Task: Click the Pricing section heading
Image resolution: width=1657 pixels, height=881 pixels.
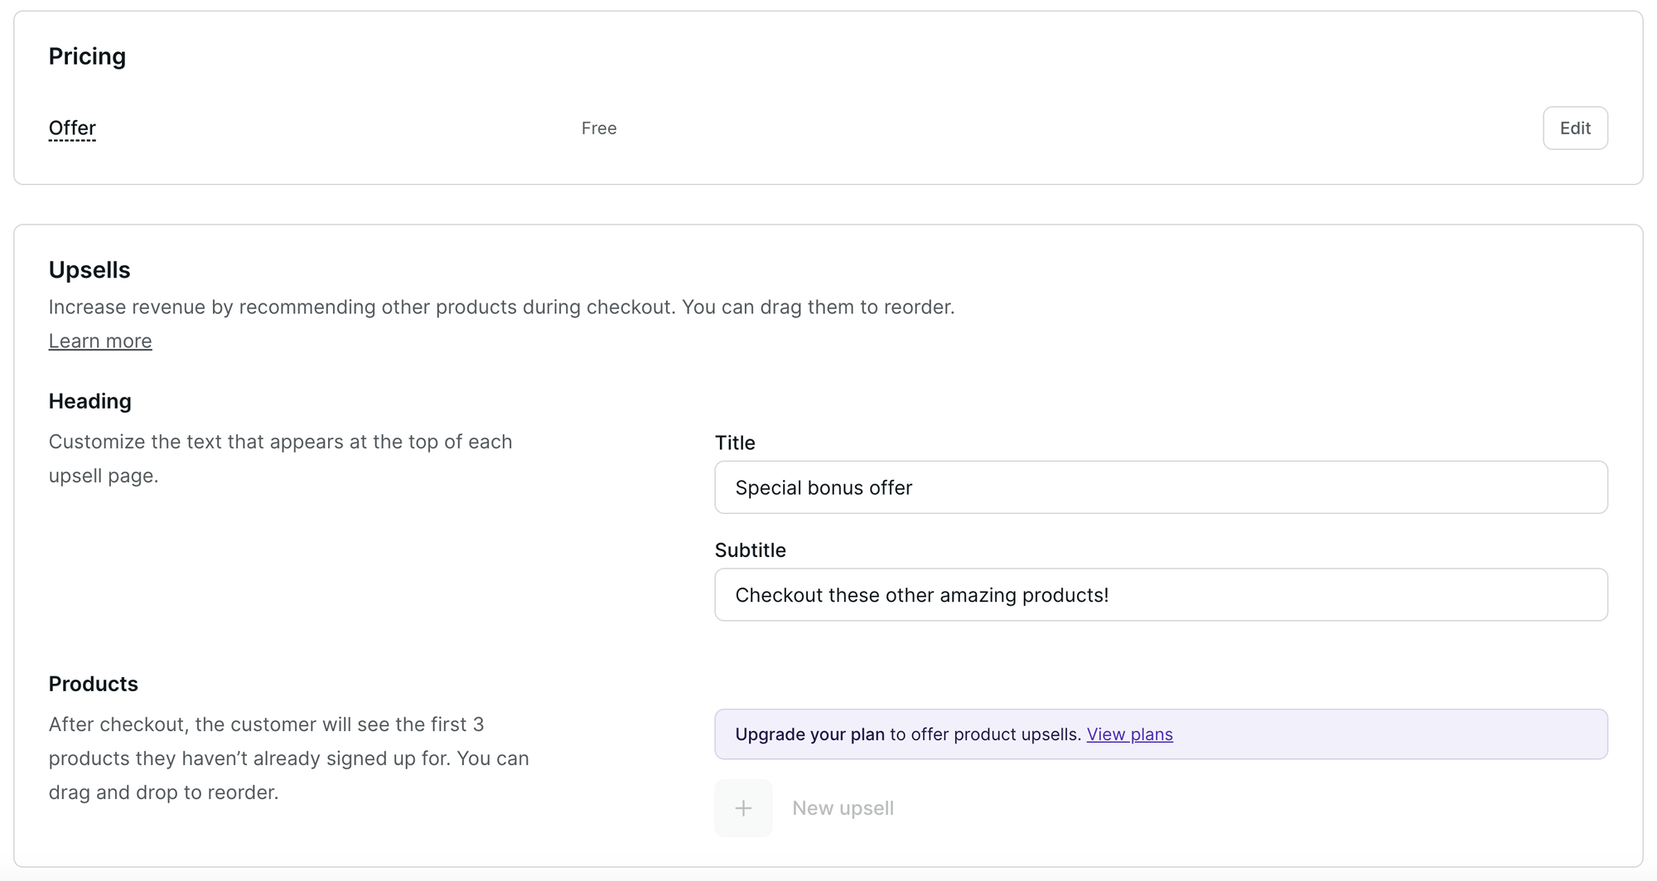Action: [87, 56]
